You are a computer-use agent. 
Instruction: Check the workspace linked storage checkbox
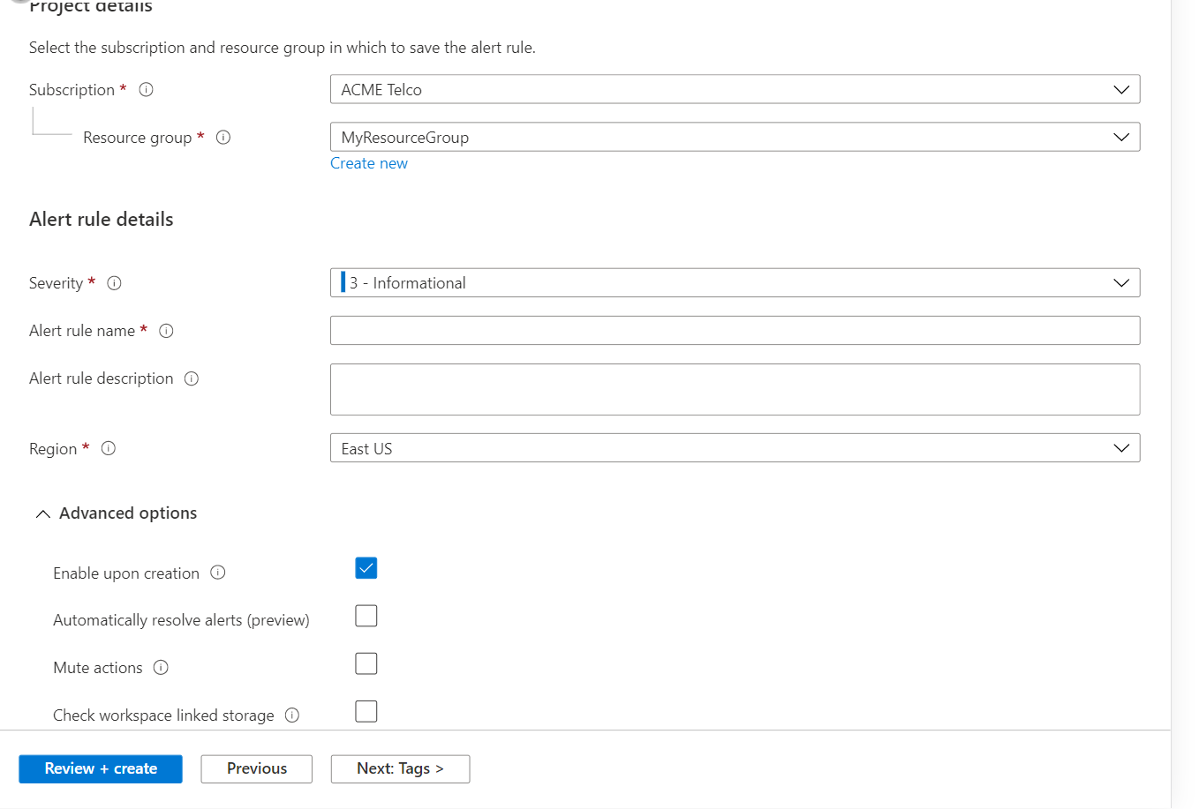[x=366, y=711]
